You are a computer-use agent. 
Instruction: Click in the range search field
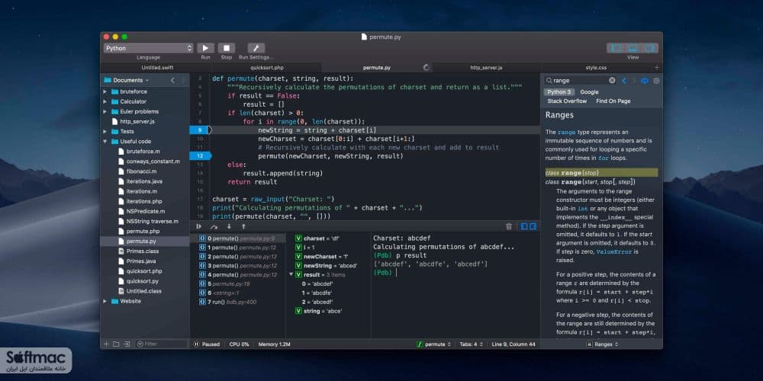tap(580, 81)
